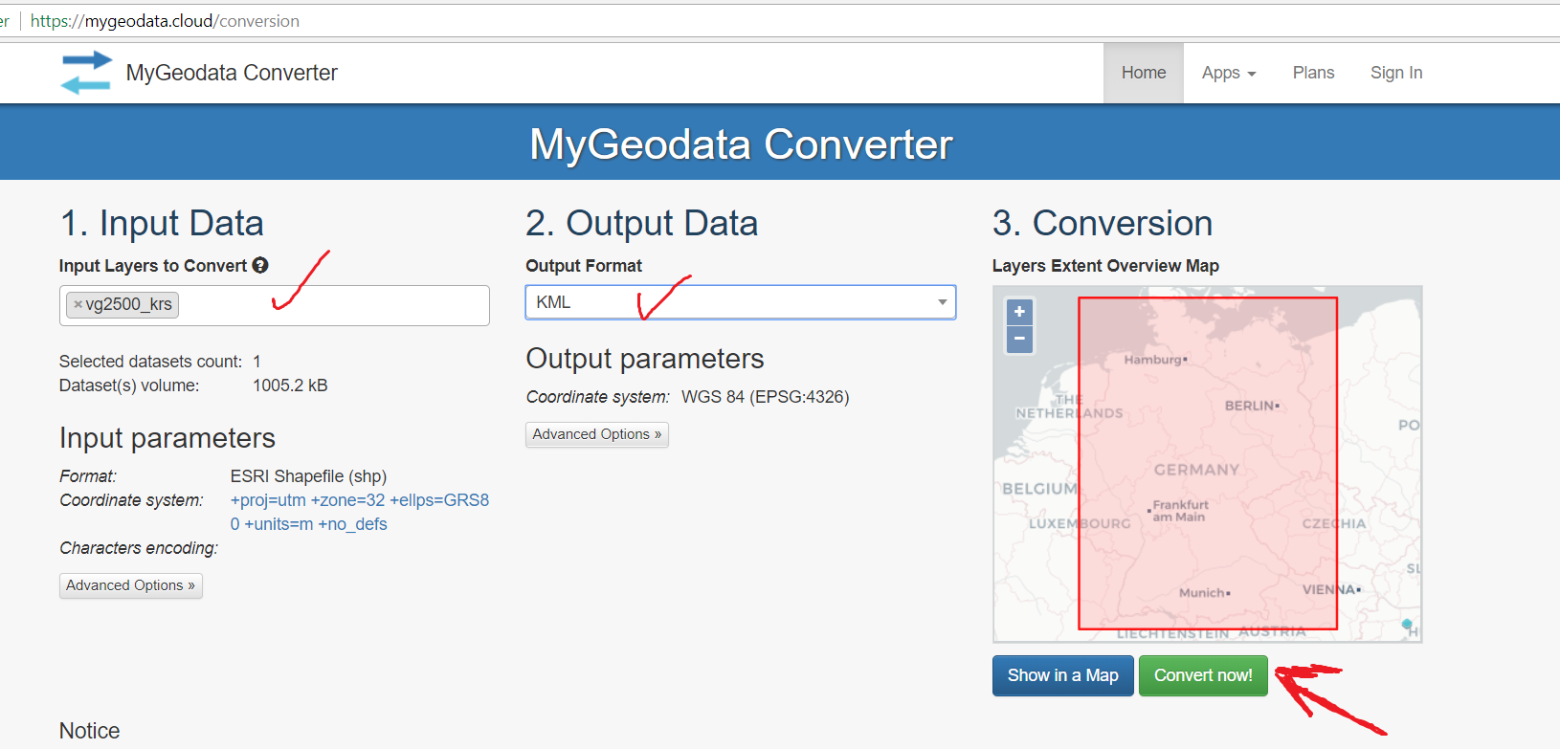The width and height of the screenshot is (1560, 749).
Task: Open the input coordinate system proj link
Action: (x=359, y=500)
